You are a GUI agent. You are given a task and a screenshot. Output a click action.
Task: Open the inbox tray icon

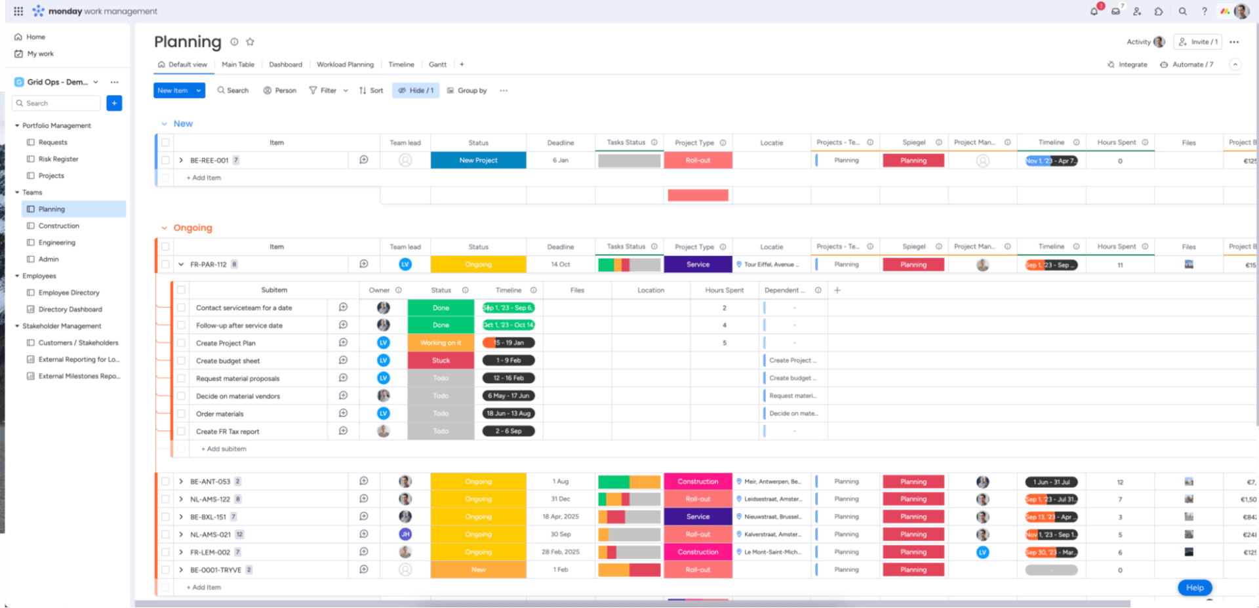click(1115, 11)
